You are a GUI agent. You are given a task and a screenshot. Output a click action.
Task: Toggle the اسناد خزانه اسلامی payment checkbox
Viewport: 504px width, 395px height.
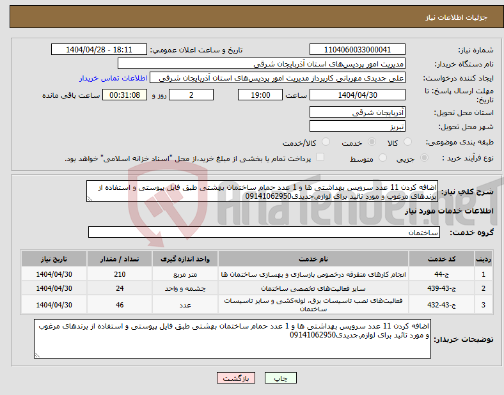[x=320, y=157]
